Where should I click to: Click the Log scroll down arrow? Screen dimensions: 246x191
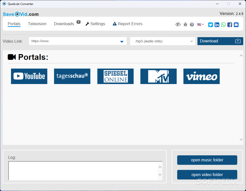pos(160,175)
